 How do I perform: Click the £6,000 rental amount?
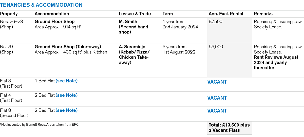(x=215, y=47)
